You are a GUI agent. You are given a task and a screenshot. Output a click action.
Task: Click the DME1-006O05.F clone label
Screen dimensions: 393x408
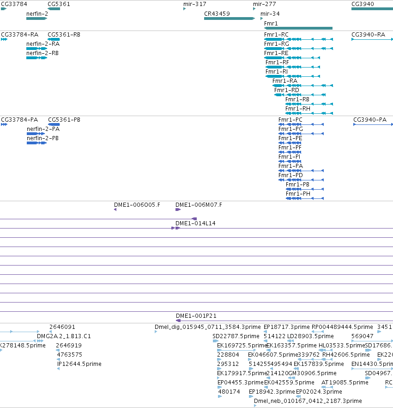click(137, 205)
